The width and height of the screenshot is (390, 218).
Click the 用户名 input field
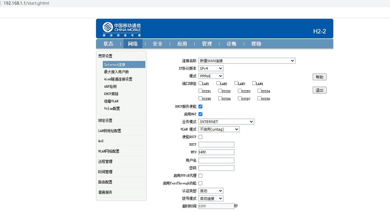point(216,160)
